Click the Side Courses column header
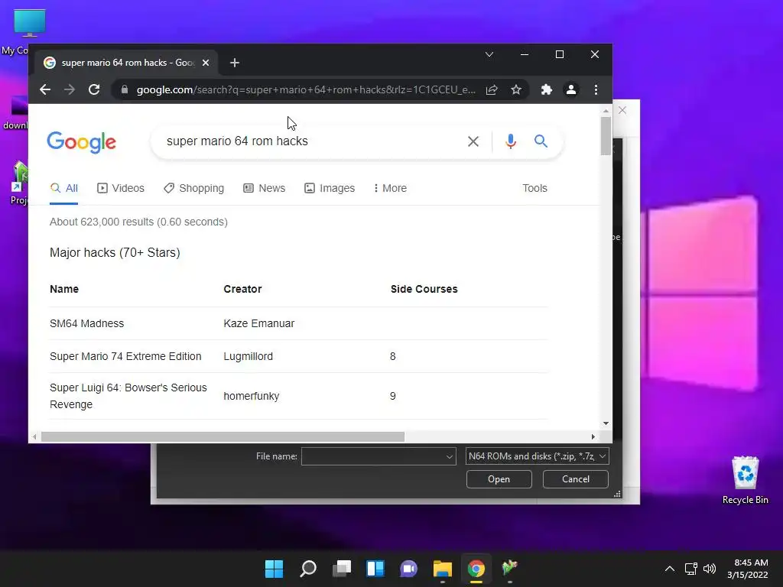This screenshot has width=783, height=587. point(424,289)
